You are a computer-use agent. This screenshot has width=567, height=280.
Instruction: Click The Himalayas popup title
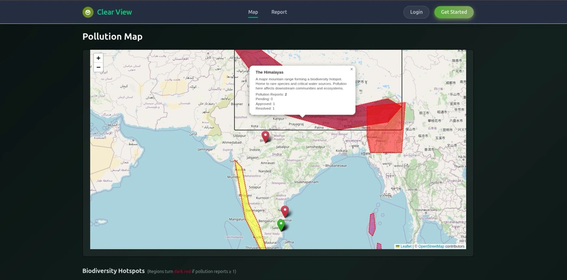tap(269, 72)
